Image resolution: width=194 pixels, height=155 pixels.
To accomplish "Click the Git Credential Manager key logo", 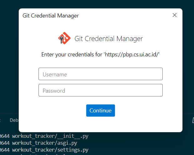I will tap(64, 38).
